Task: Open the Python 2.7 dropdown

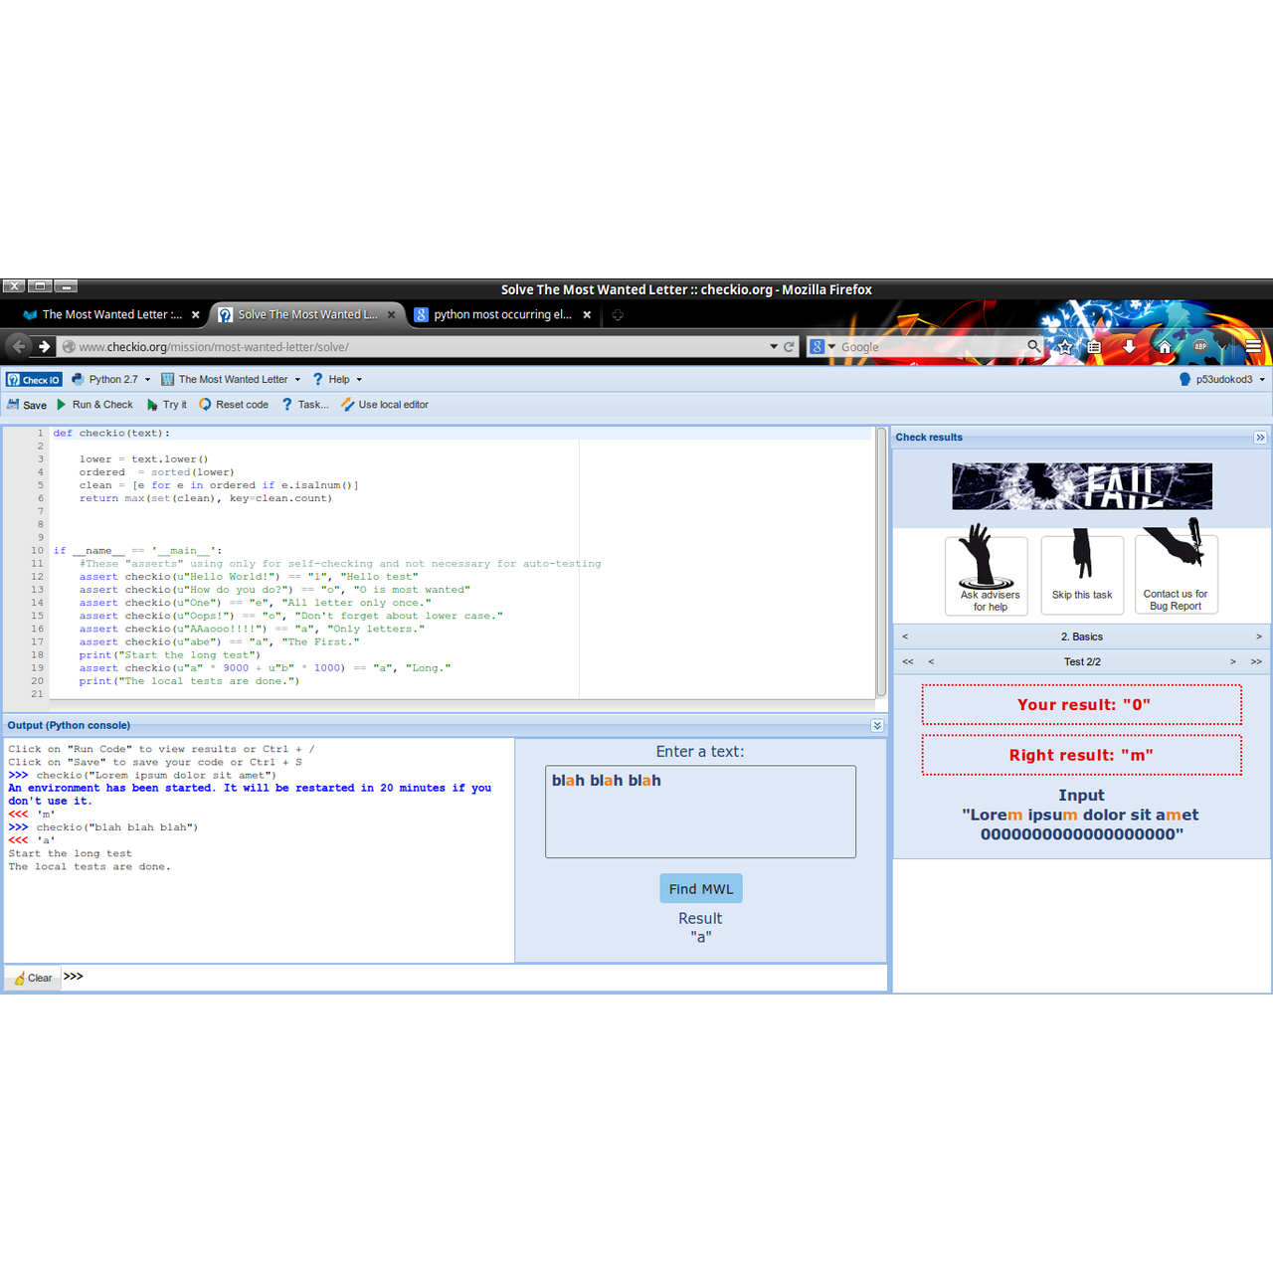Action: (x=111, y=380)
